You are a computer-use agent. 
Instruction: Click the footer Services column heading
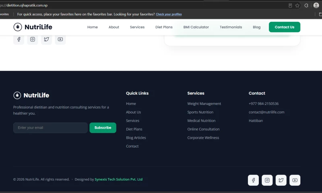(x=196, y=93)
